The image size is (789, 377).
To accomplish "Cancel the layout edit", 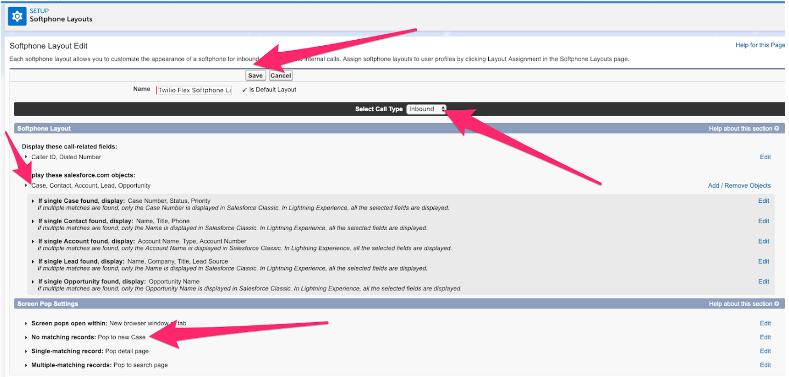I will (x=280, y=75).
